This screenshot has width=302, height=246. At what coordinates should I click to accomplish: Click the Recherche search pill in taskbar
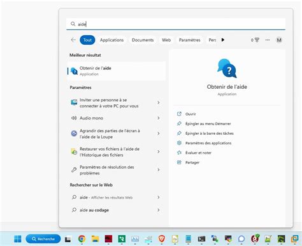coord(43,239)
